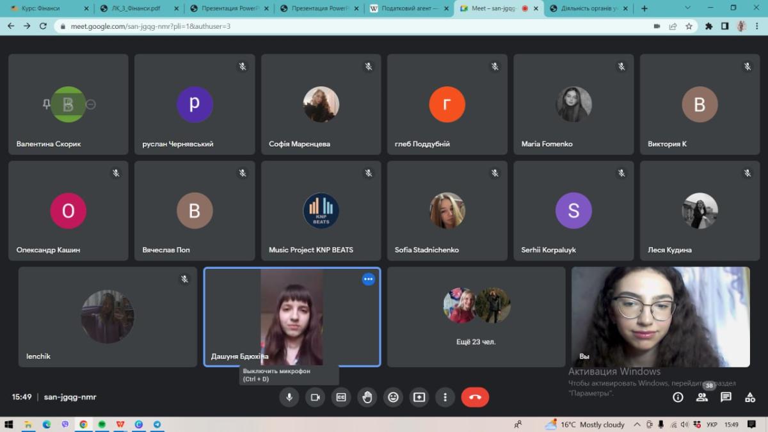768x432 pixels.
Task: Open Spotify from taskbar
Action: pos(102,424)
